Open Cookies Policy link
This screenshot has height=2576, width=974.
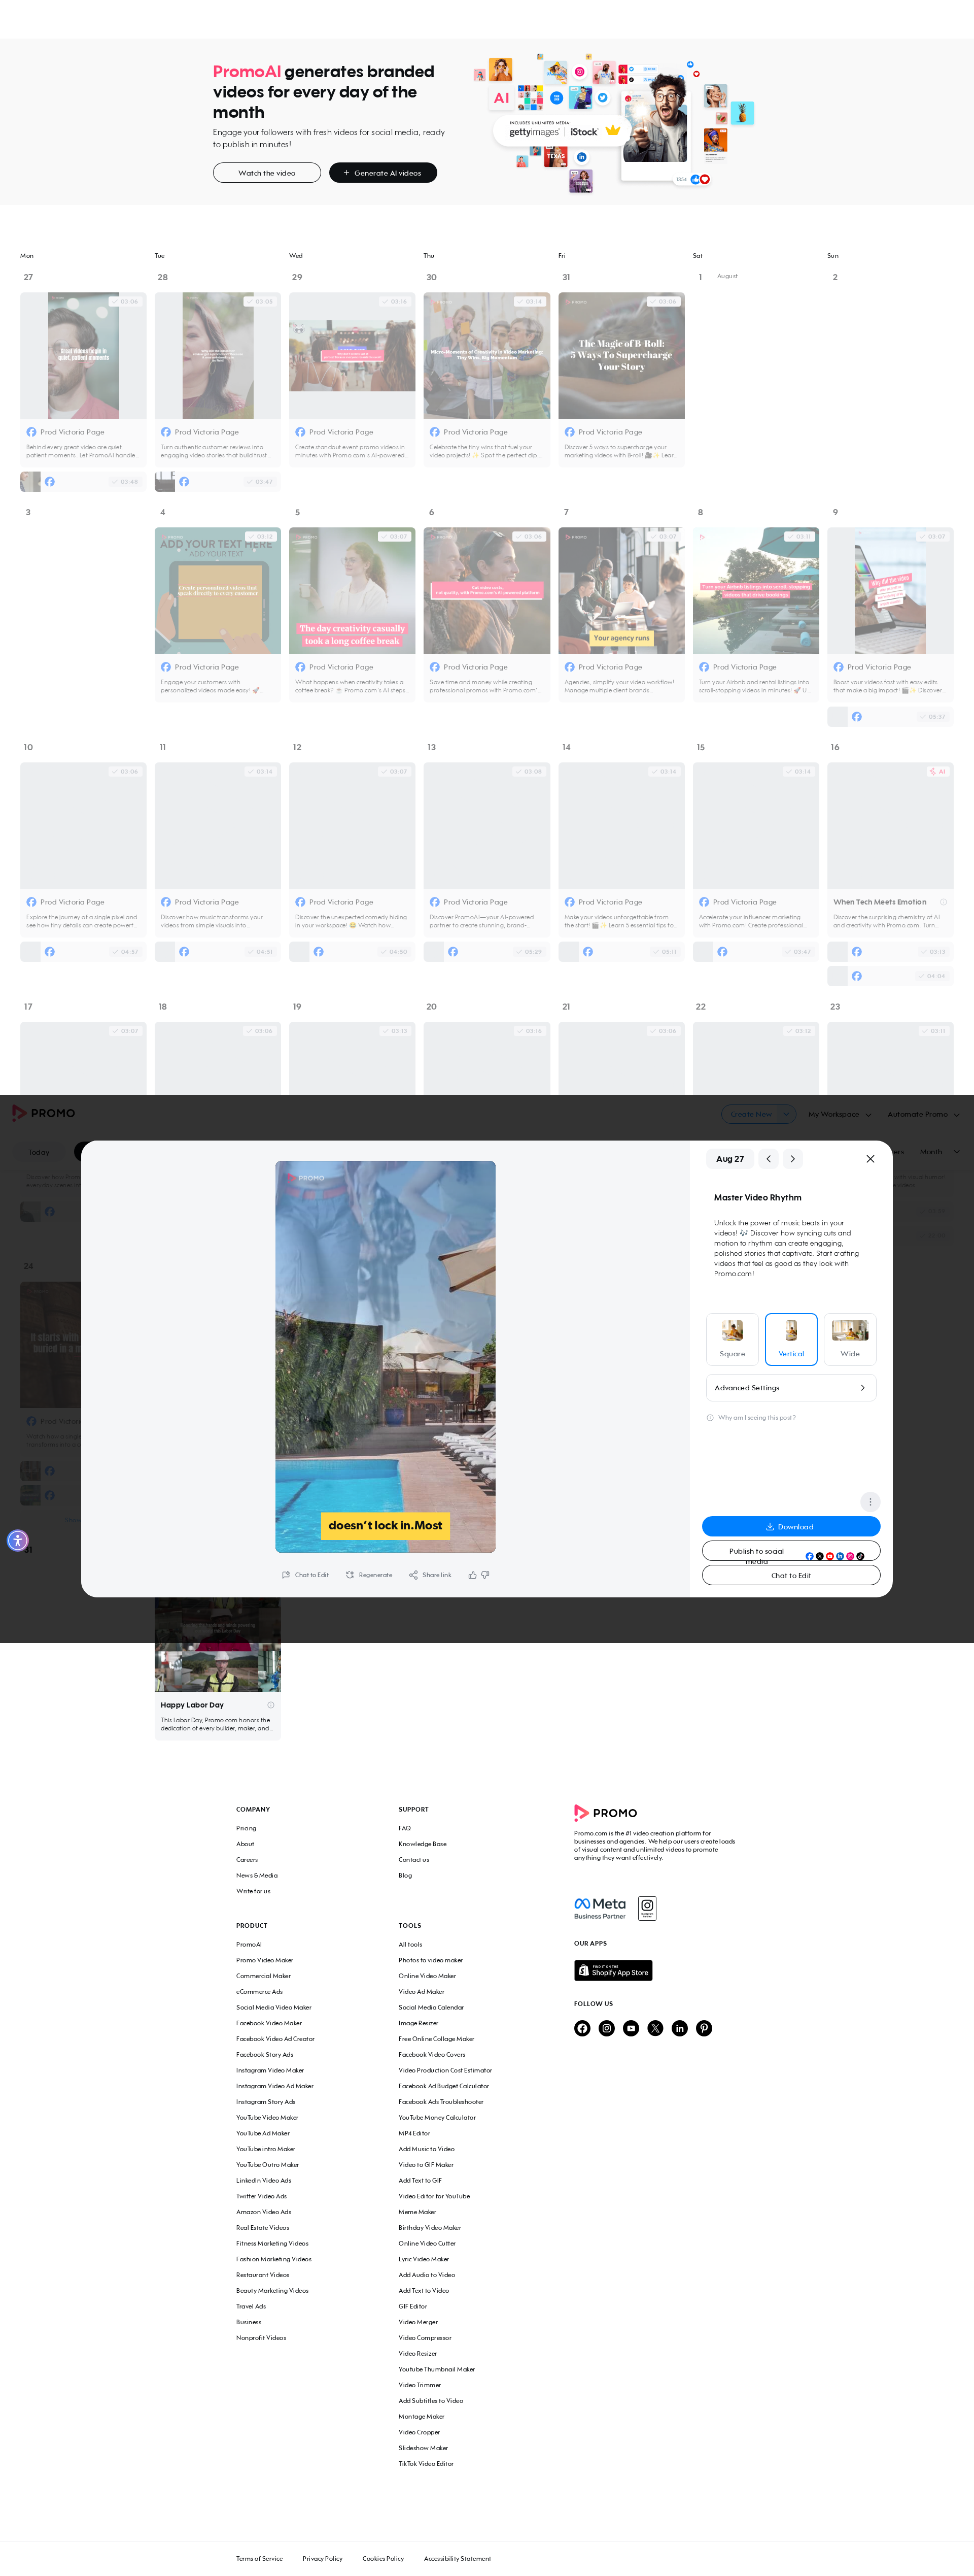tap(382, 2558)
